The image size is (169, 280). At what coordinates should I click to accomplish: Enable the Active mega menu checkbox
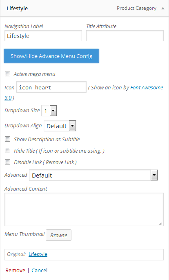coord(7,73)
